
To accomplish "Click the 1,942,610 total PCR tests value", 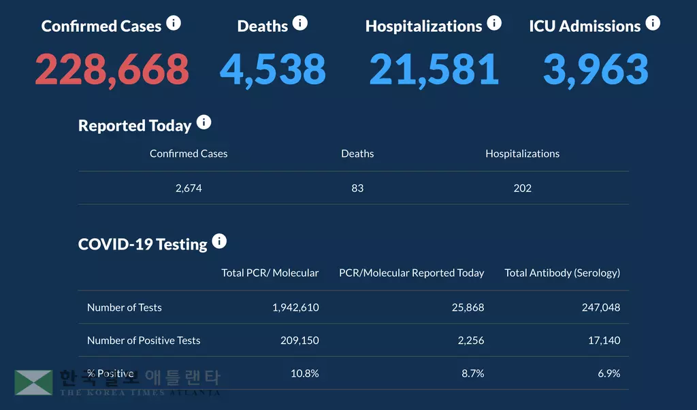I will 295,307.
